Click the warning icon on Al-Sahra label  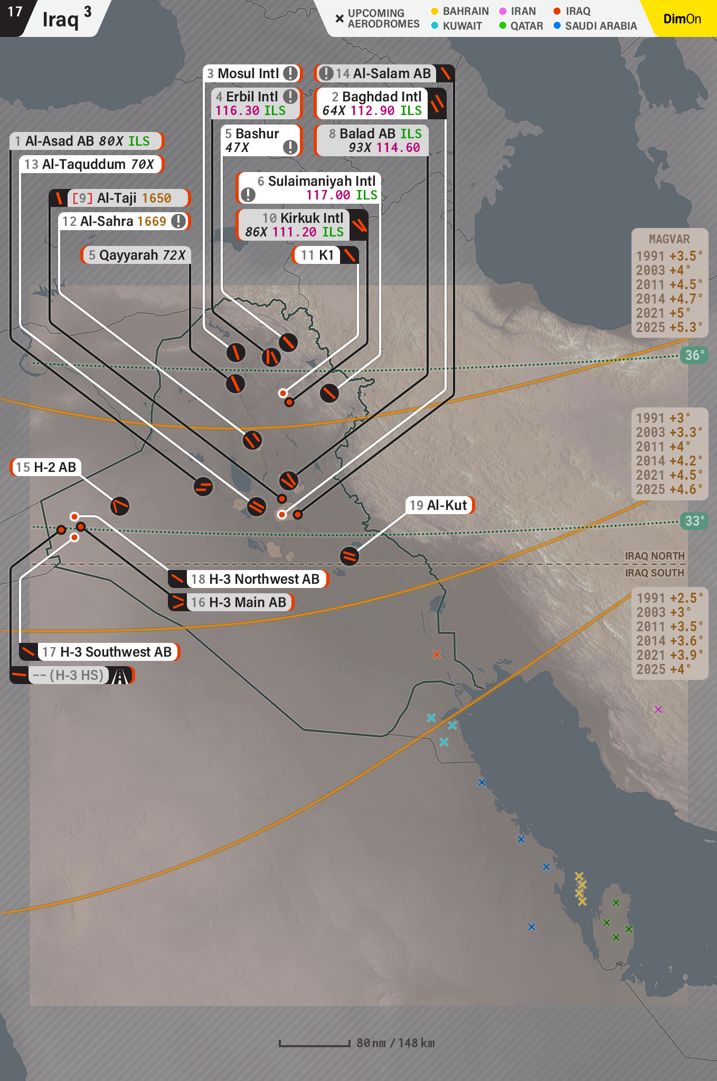[x=179, y=221]
